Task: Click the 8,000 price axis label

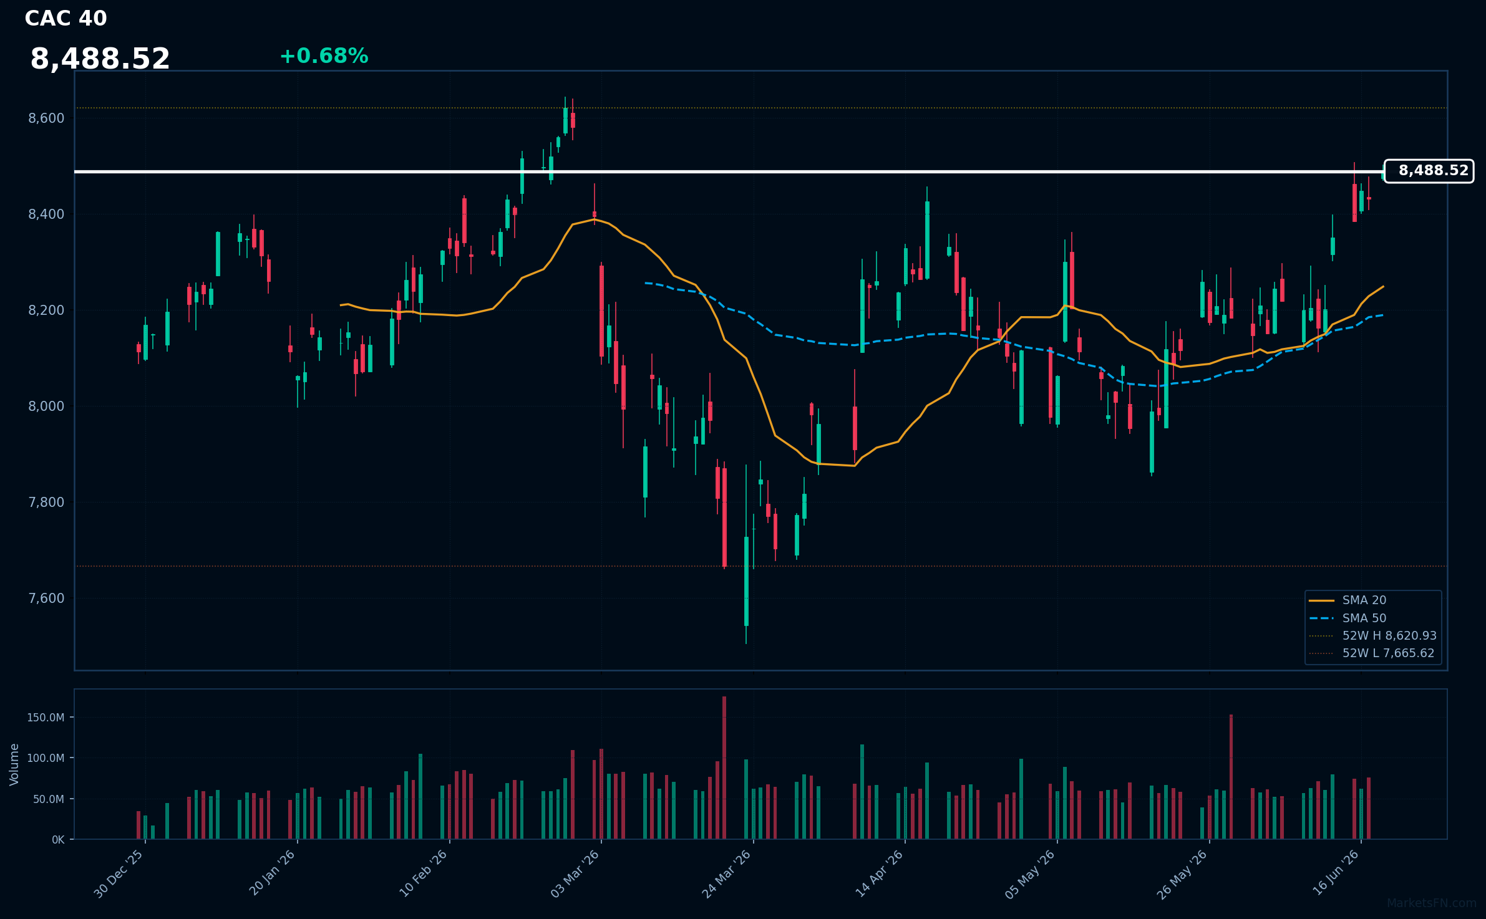Action: tap(46, 407)
